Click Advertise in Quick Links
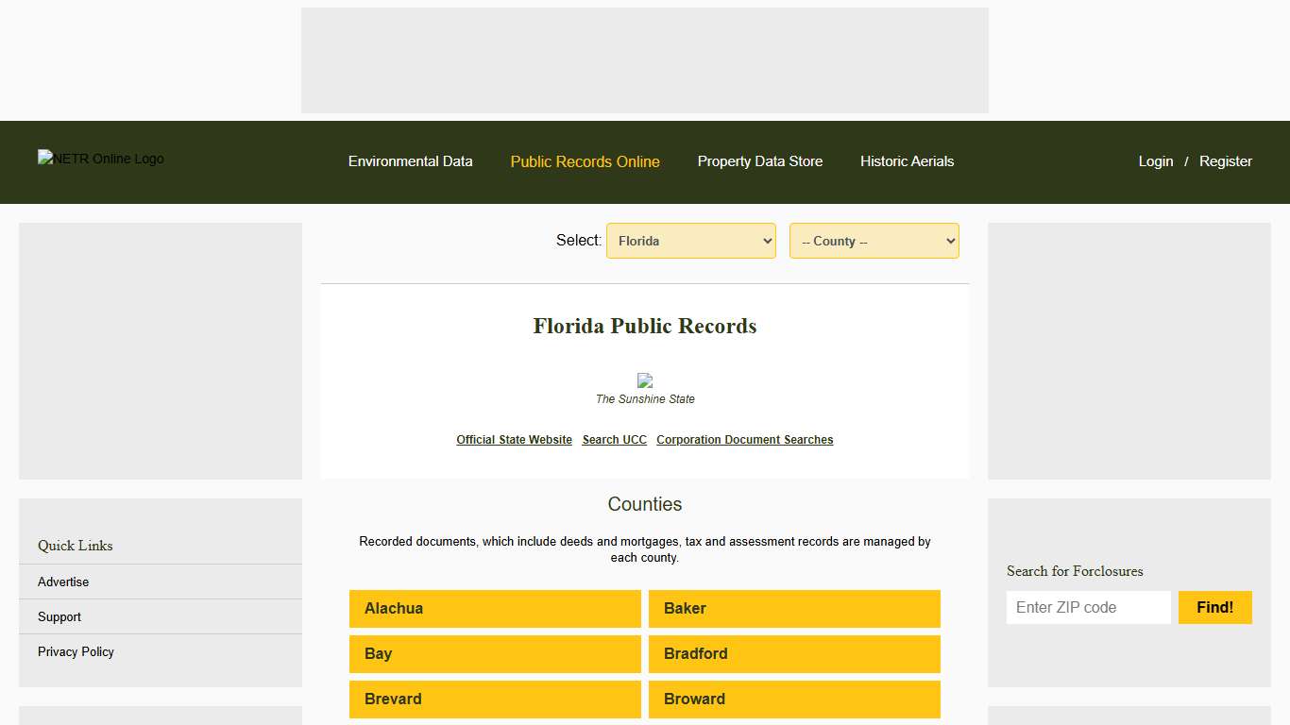This screenshot has height=725, width=1290. coord(62,582)
